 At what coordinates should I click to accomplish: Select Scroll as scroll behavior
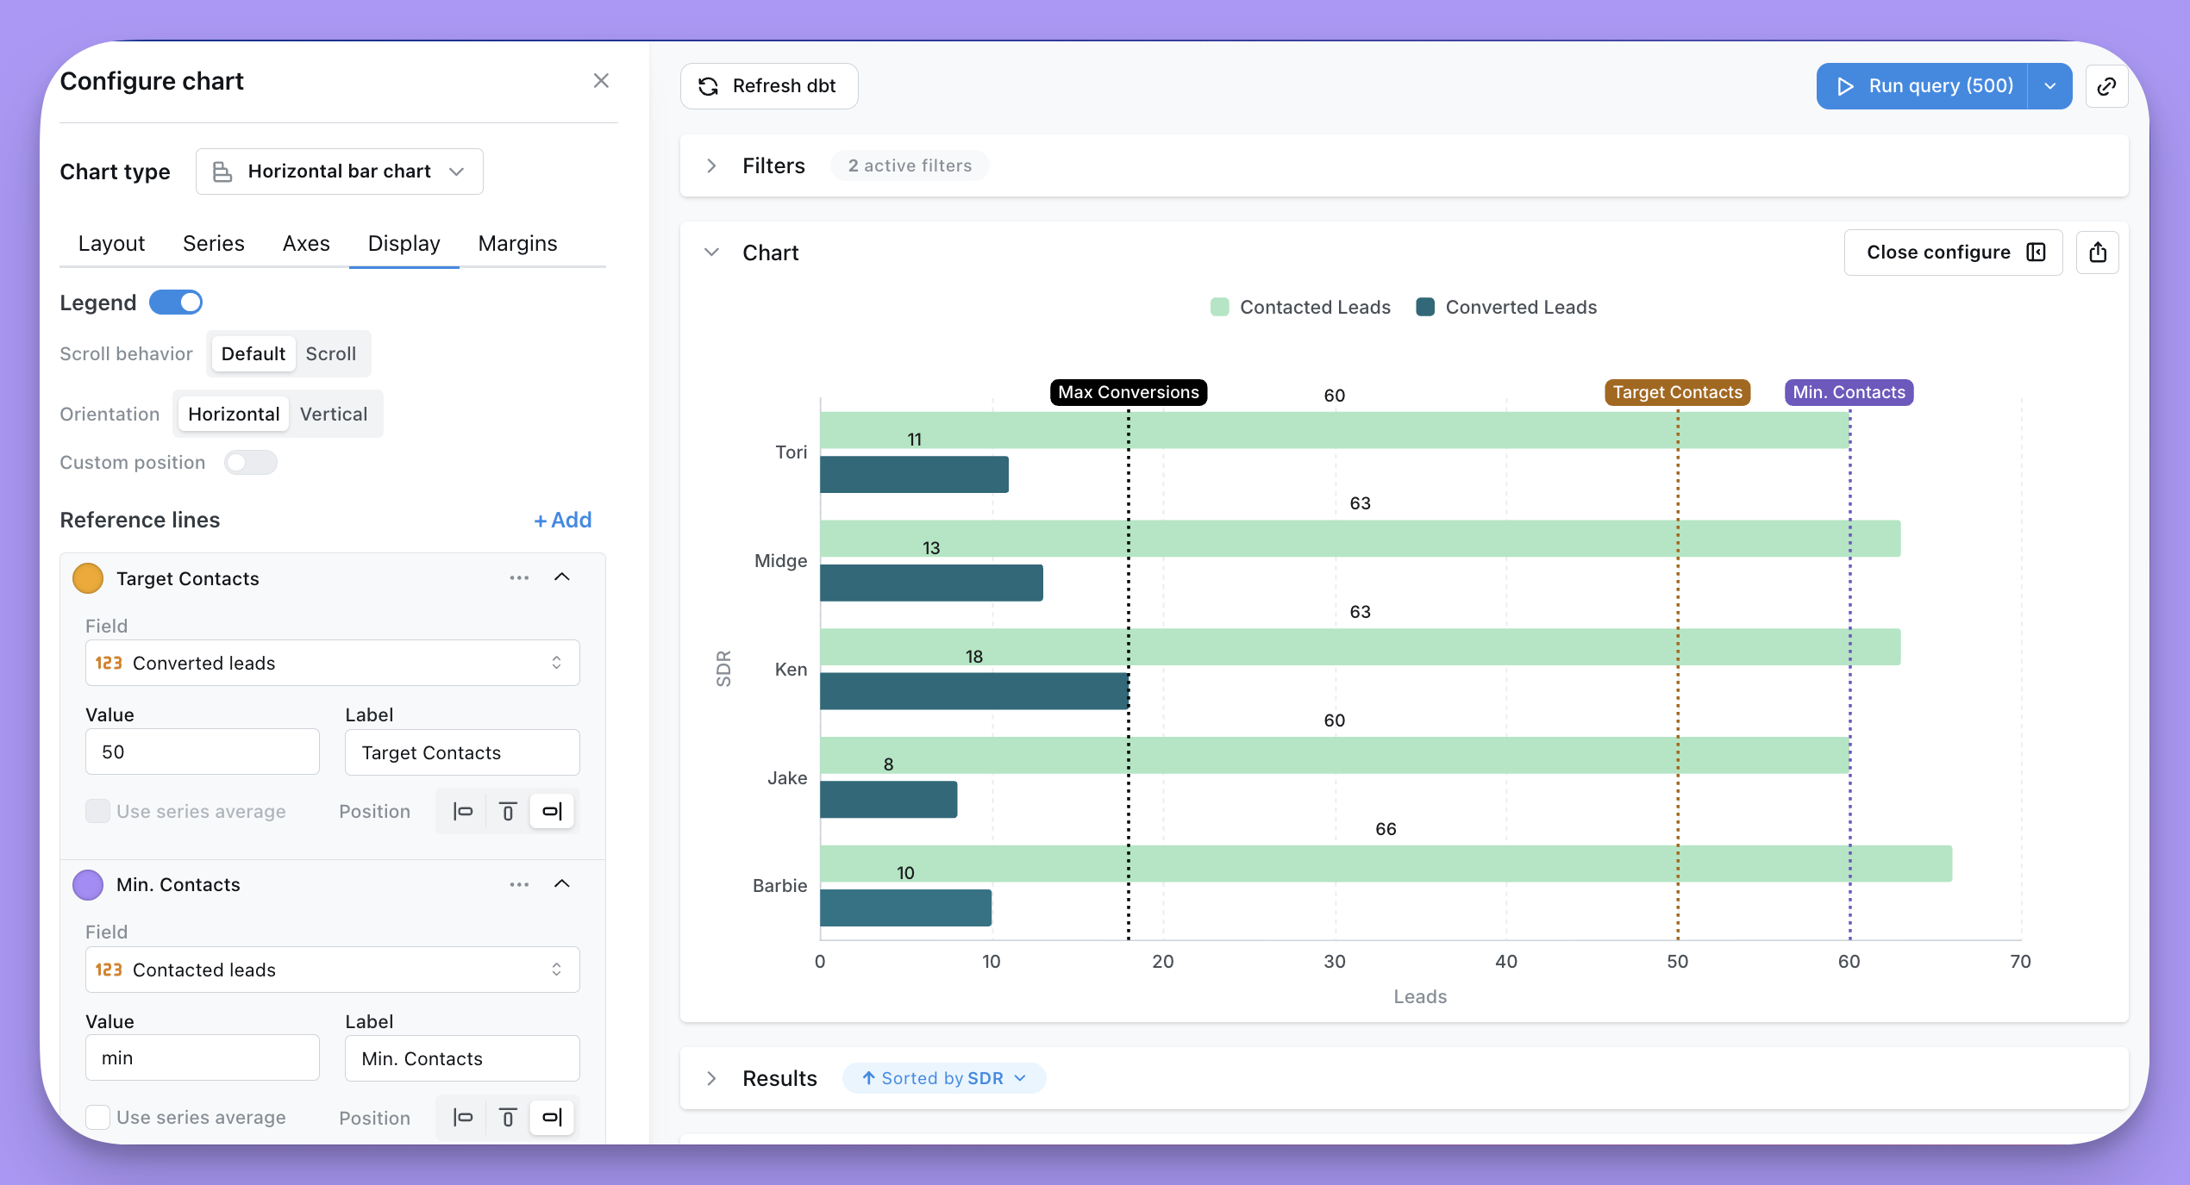coord(330,354)
